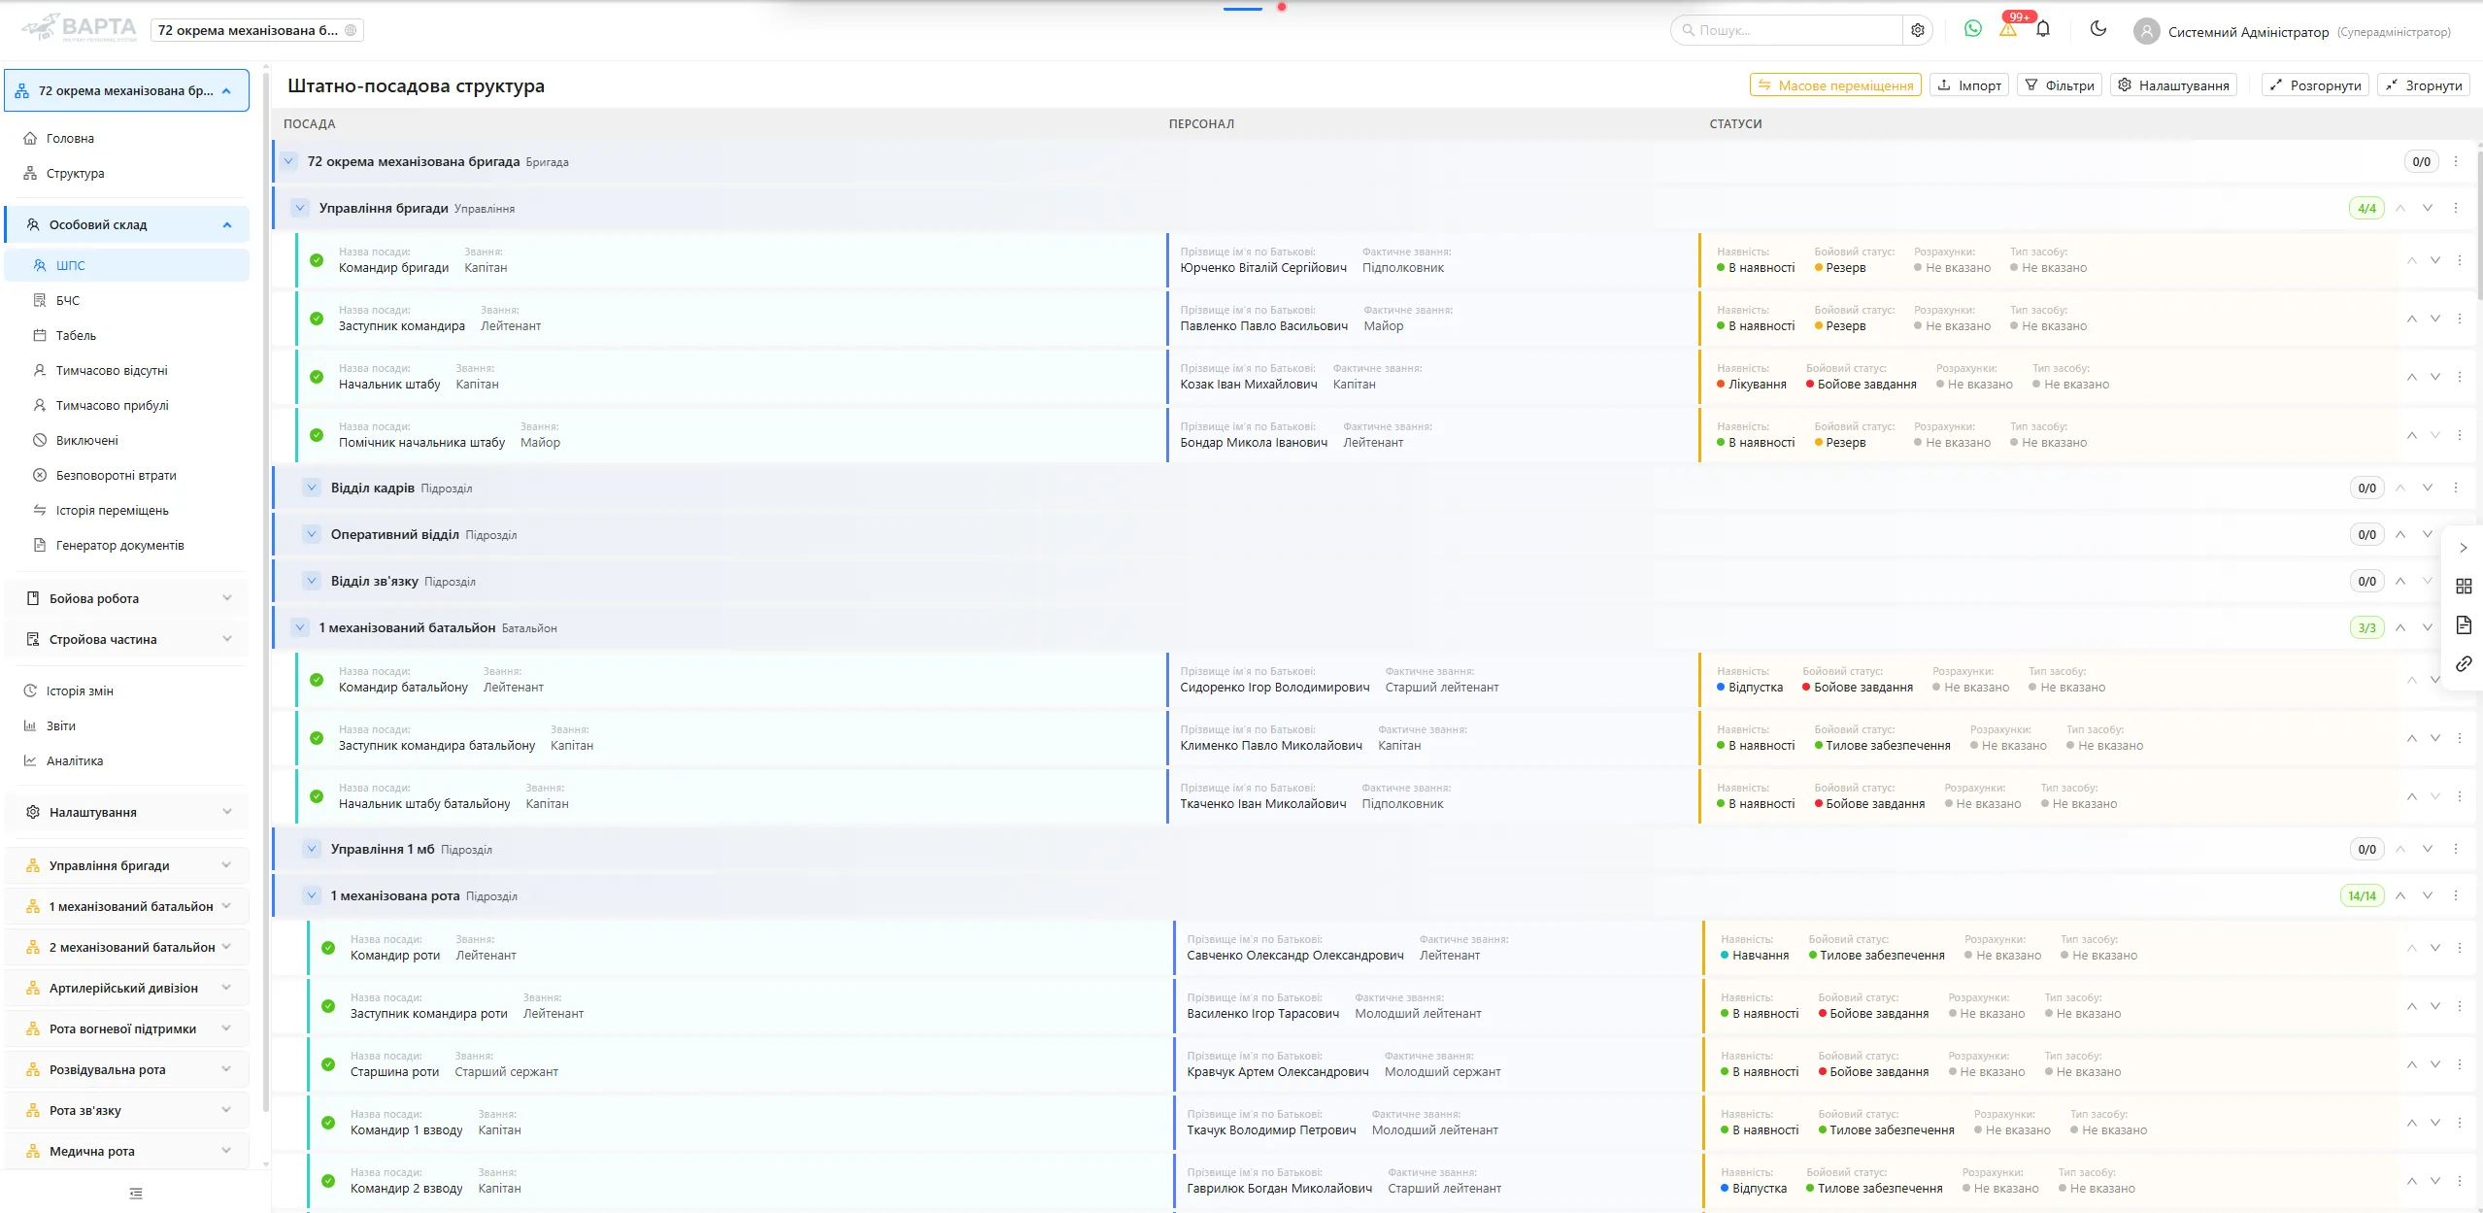Image resolution: width=2483 pixels, height=1213 pixels.
Task: Expand Відділ кадрів subdivision row
Action: click(x=312, y=488)
